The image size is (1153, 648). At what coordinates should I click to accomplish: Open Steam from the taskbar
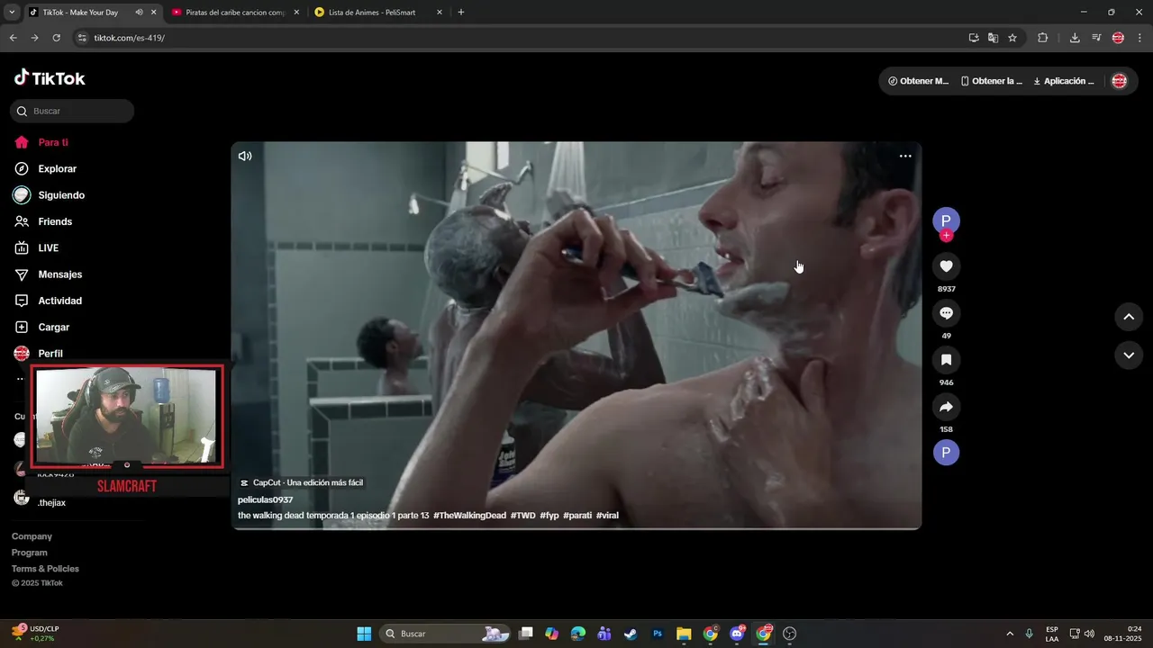631,634
